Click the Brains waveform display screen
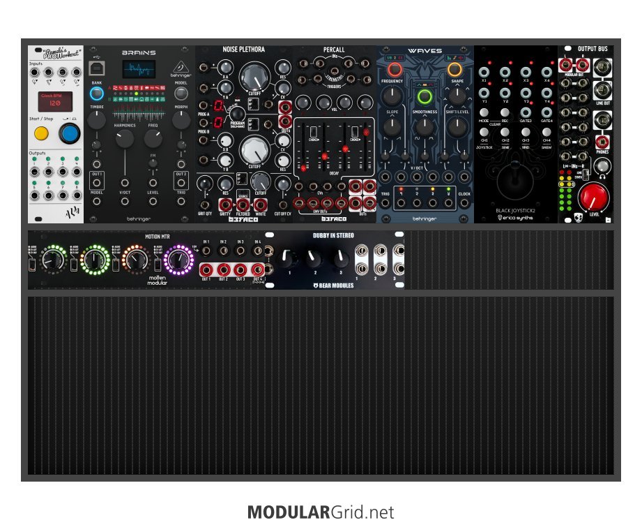642x527 pixels. tap(139, 69)
